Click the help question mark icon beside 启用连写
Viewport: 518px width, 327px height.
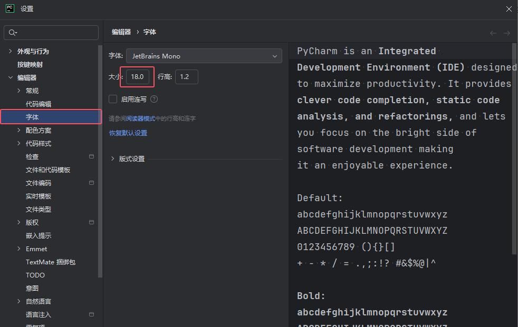(154, 99)
